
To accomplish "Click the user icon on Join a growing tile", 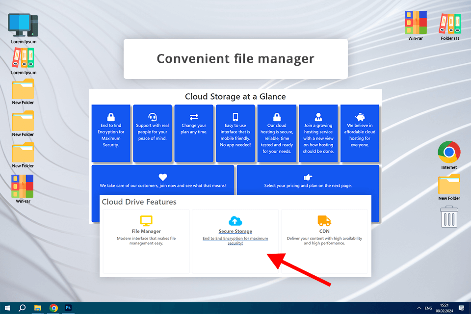I will 318,117.
